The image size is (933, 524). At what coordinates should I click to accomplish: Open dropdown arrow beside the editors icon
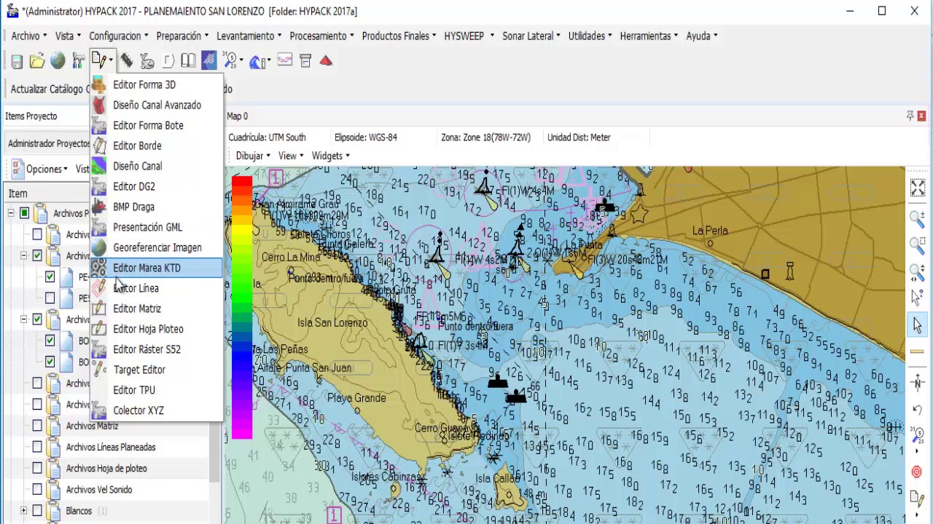(111, 62)
